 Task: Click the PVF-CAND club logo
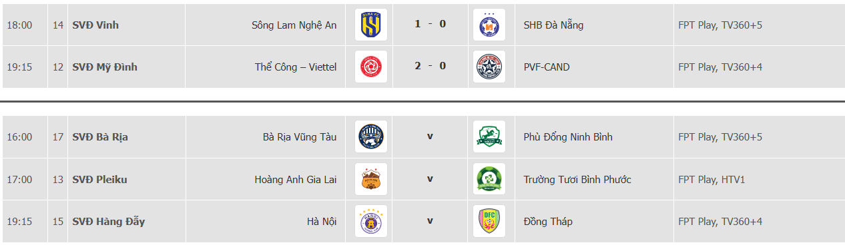pos(489,67)
